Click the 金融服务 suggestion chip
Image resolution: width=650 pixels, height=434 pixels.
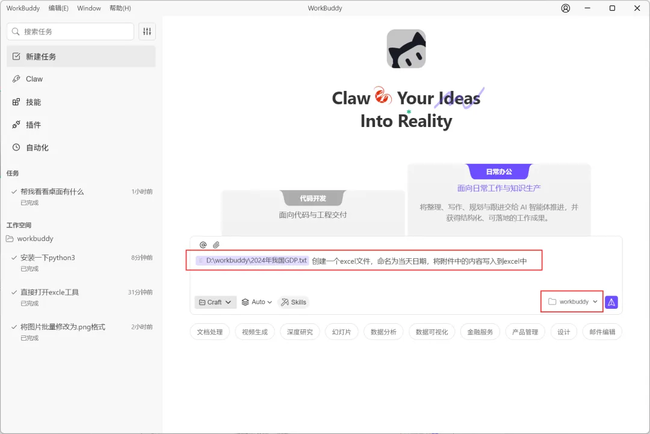click(480, 332)
